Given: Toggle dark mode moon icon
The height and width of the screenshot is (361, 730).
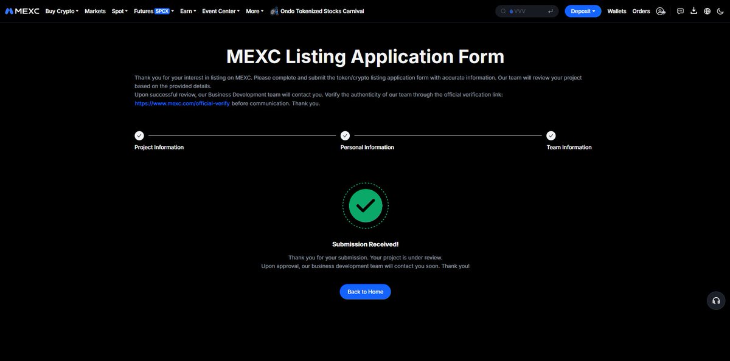Looking at the screenshot, I should point(720,11).
